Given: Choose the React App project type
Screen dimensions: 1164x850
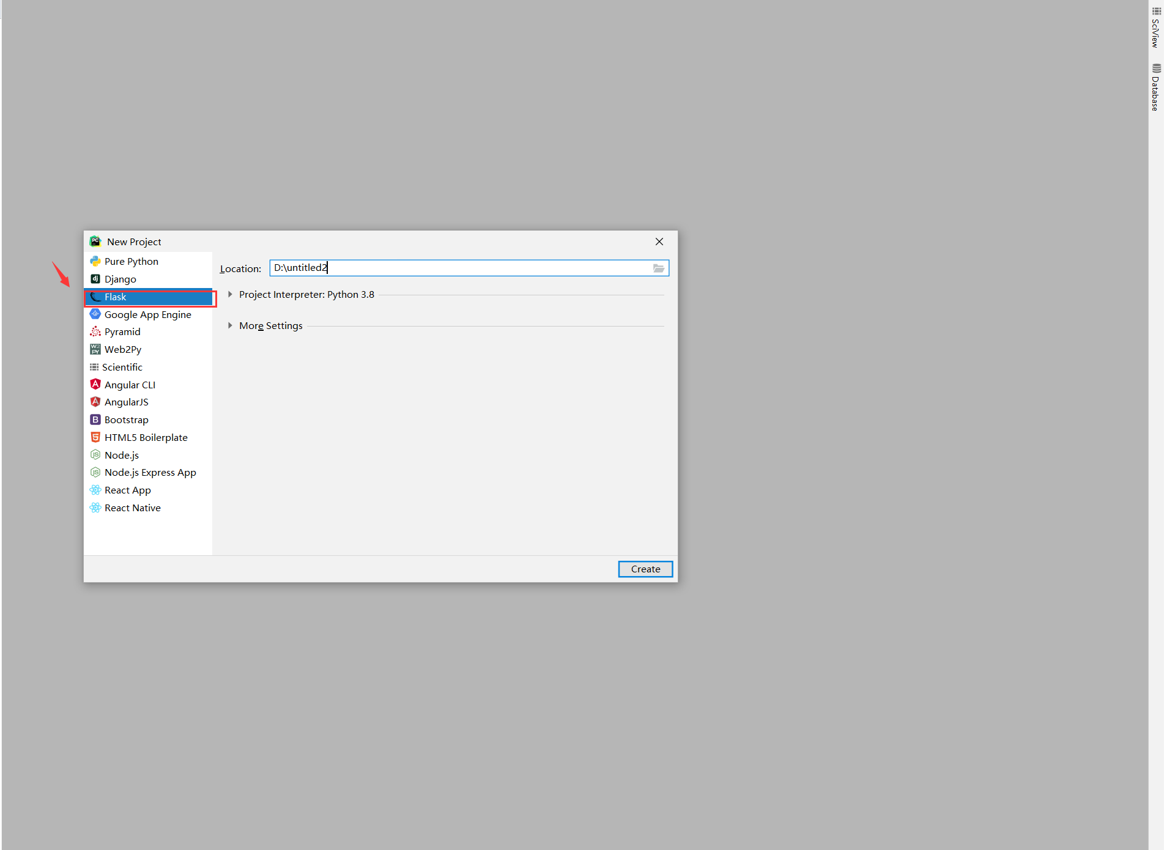Looking at the screenshot, I should point(148,490).
